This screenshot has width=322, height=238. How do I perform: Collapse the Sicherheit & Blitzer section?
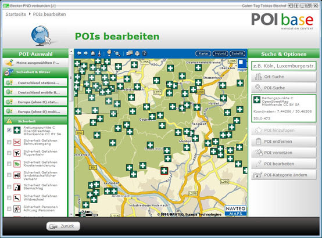[x=35, y=72]
